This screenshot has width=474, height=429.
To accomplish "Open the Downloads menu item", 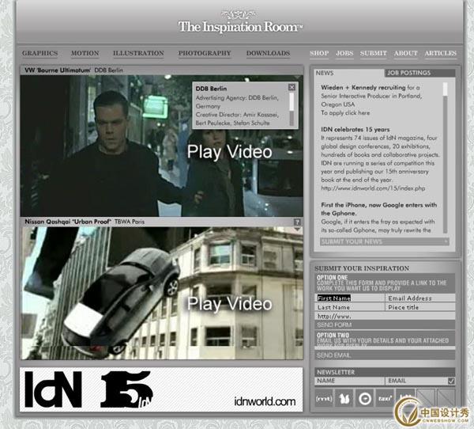I will tap(268, 53).
